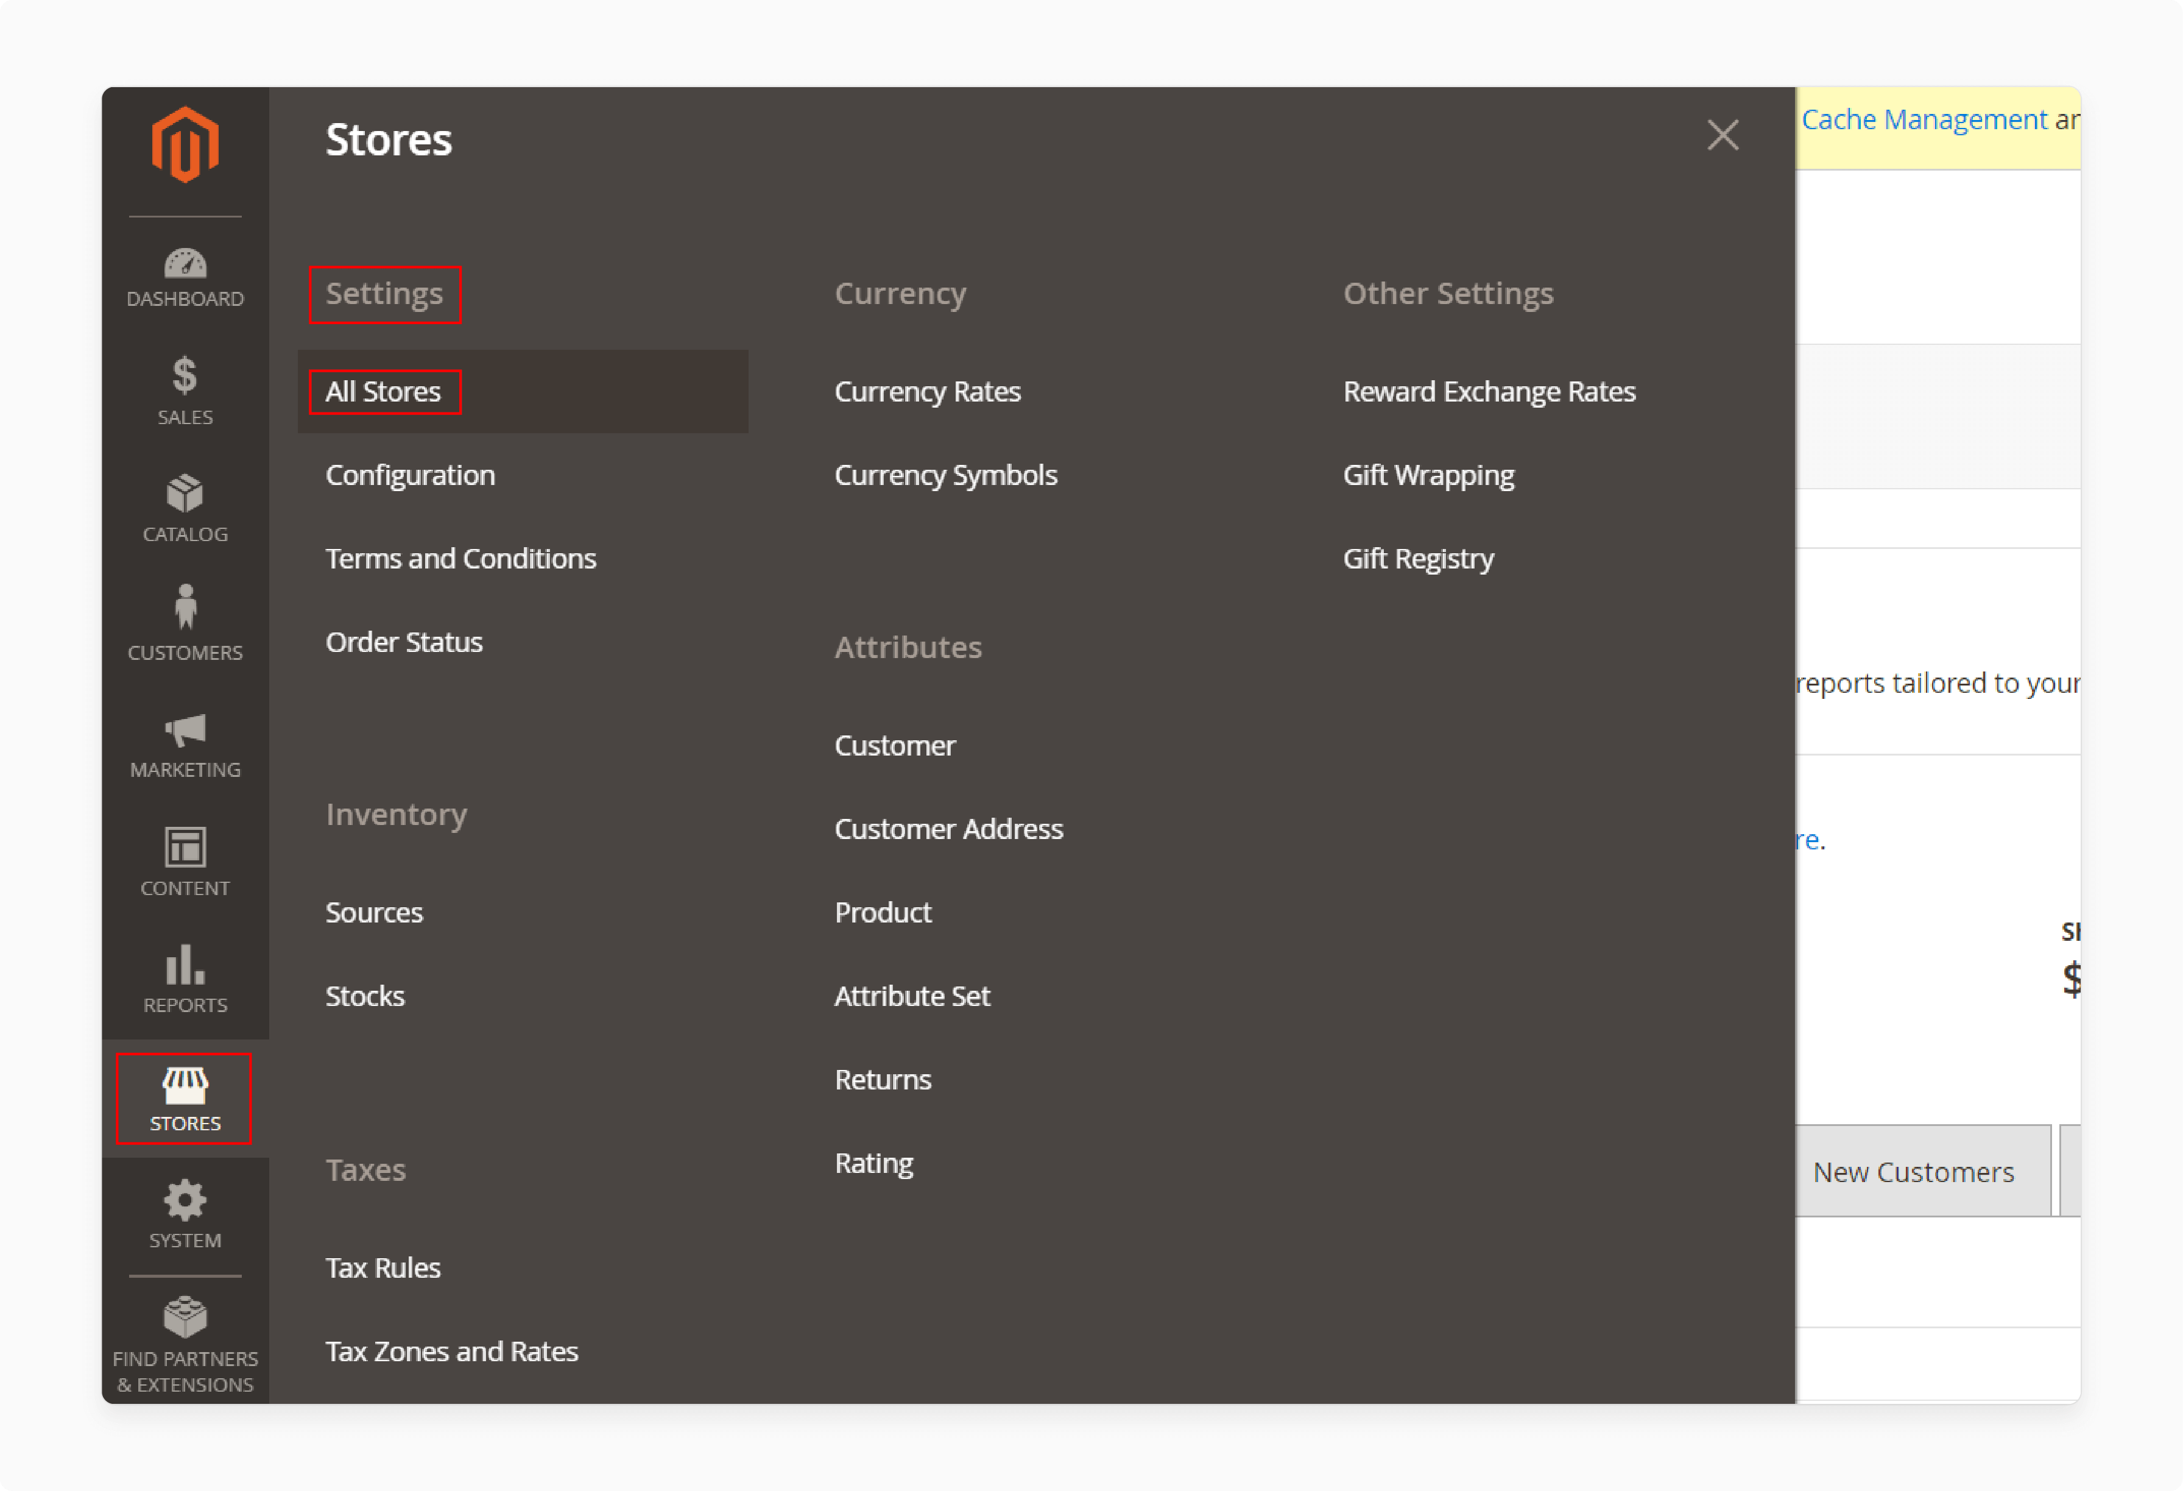Image resolution: width=2183 pixels, height=1491 pixels.
Task: Open Returns attributes
Action: tap(883, 1080)
